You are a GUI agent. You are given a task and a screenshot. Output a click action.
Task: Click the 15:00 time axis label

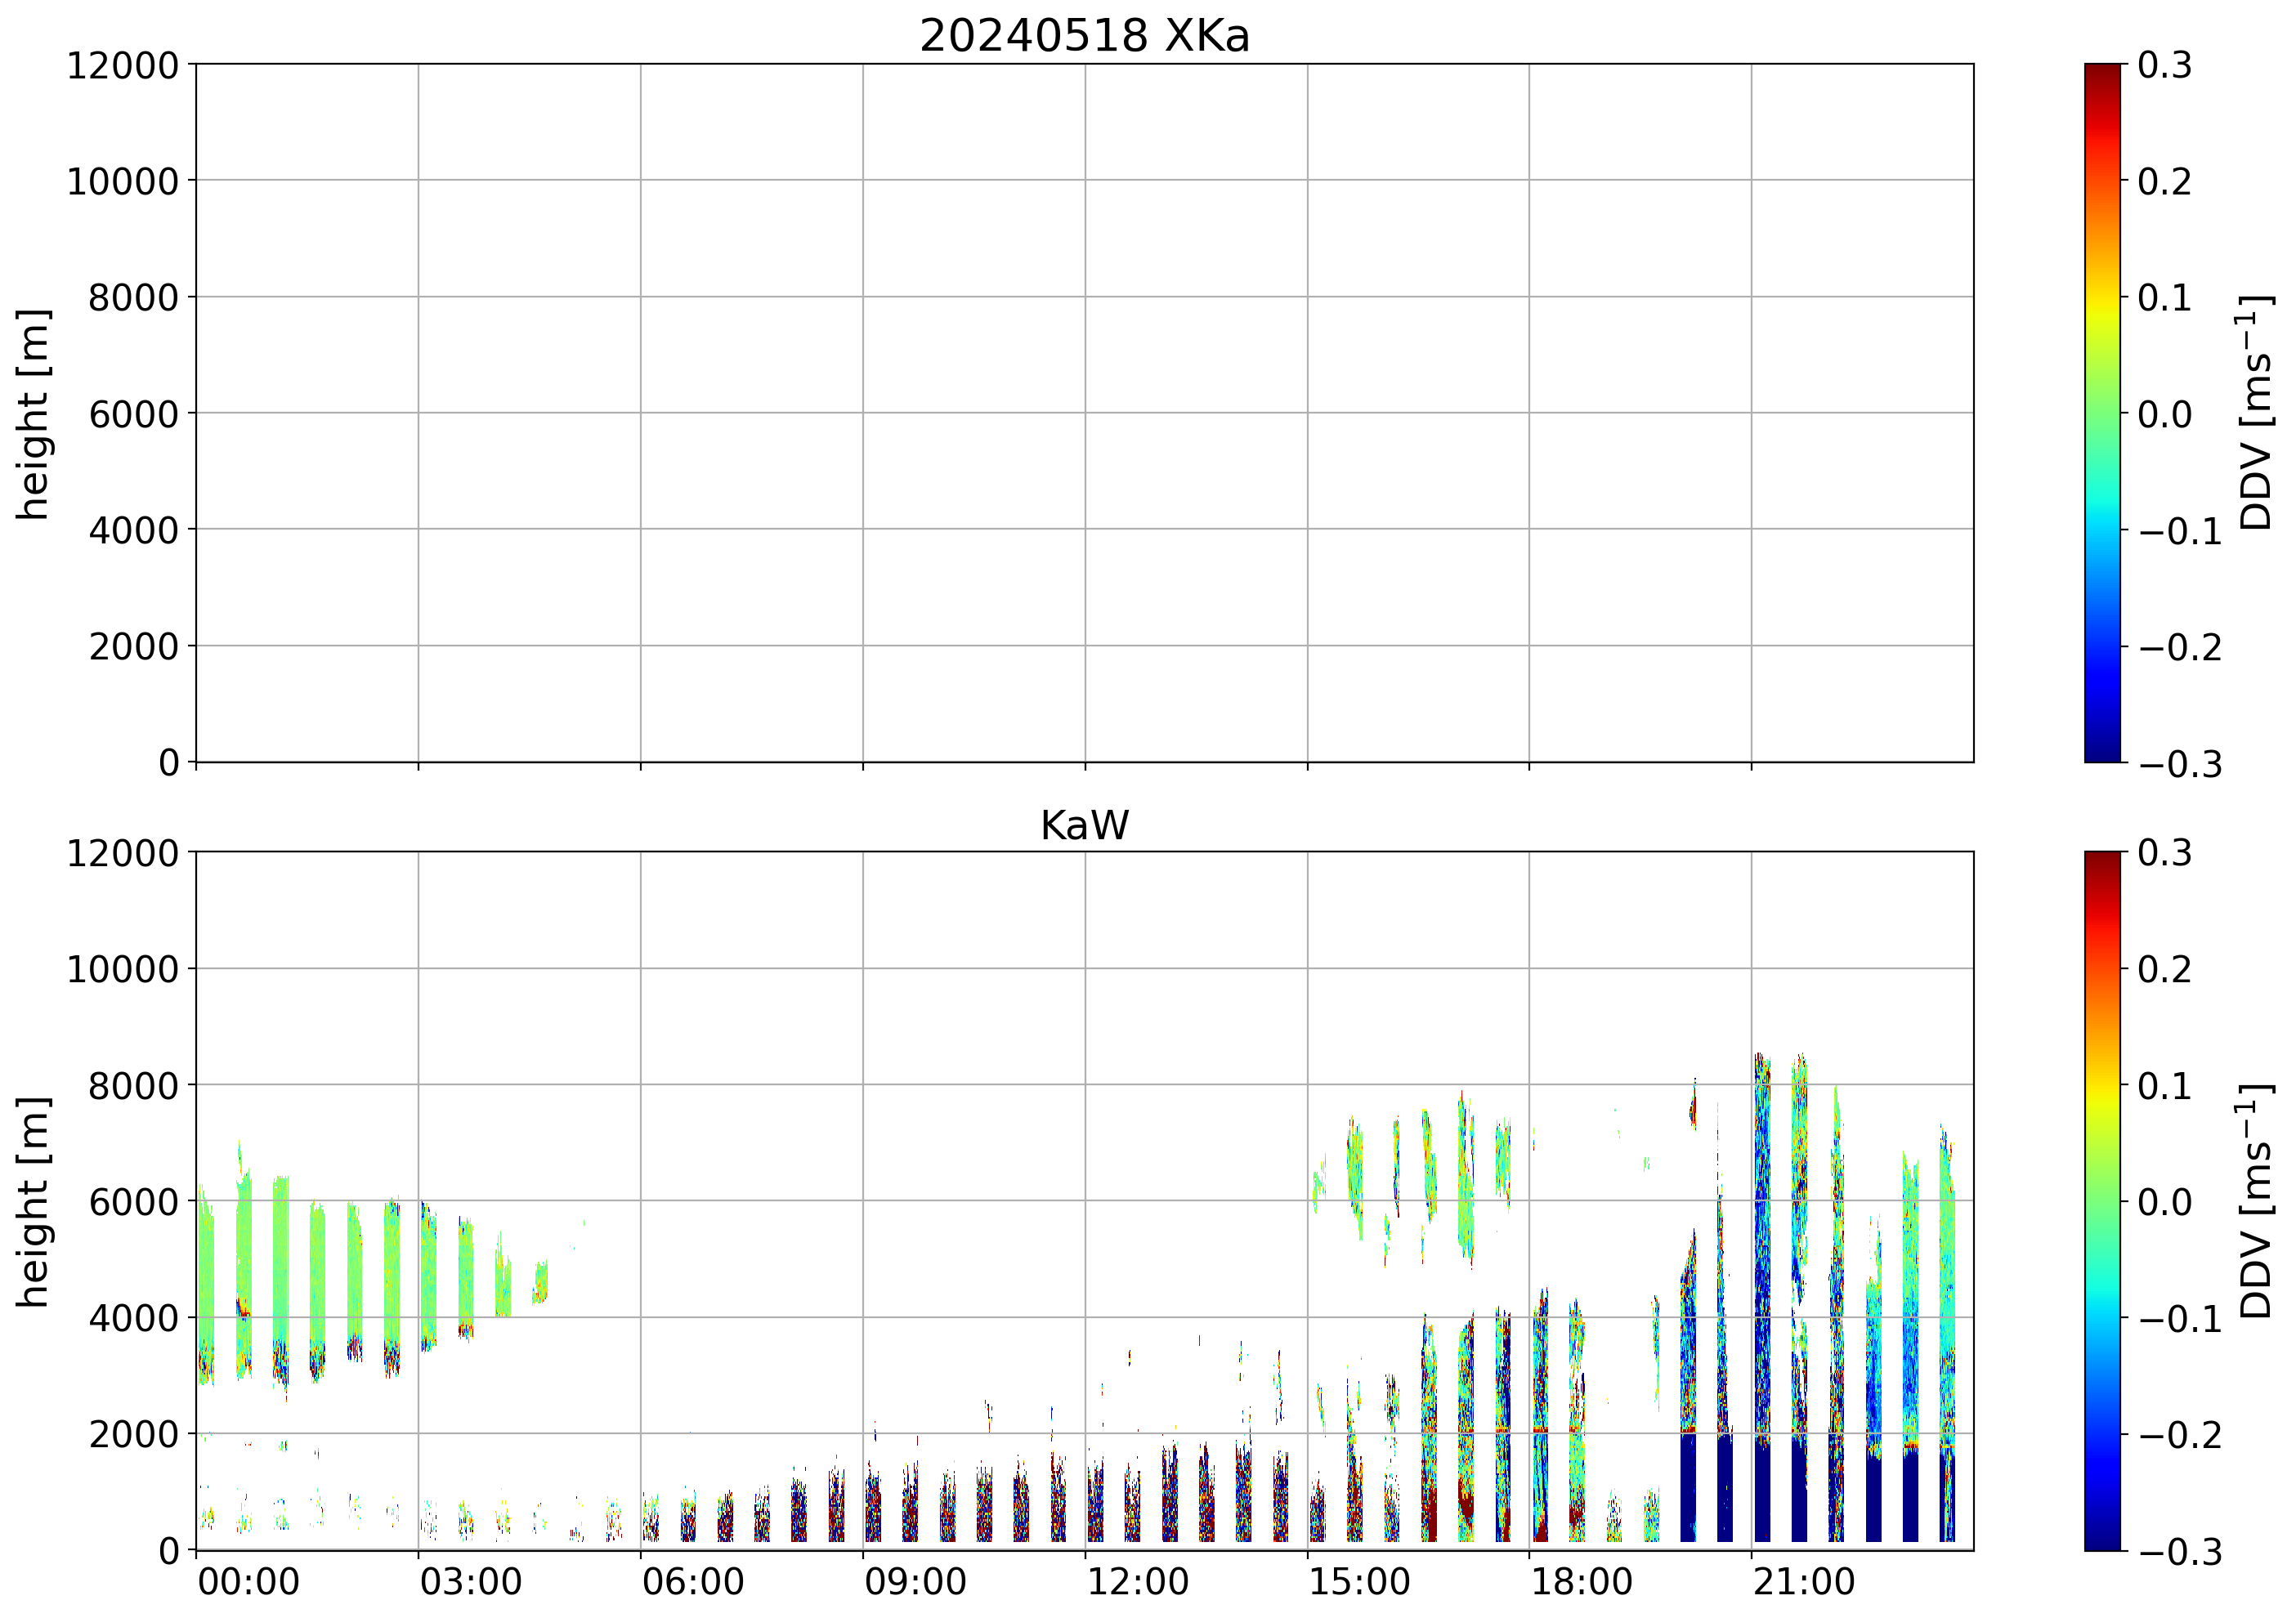(1359, 1583)
